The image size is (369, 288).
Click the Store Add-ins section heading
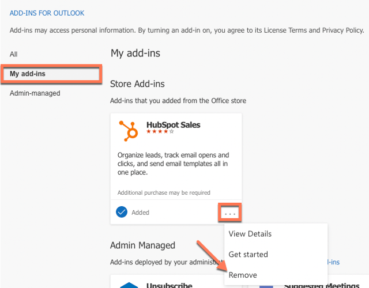pos(137,84)
